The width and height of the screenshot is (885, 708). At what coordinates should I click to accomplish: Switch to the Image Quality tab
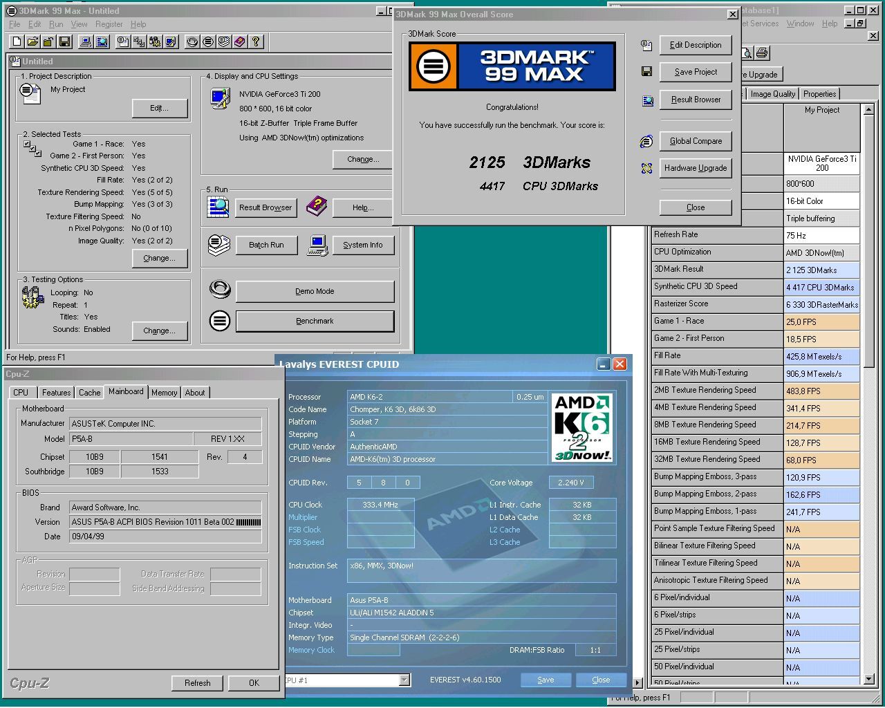772,94
